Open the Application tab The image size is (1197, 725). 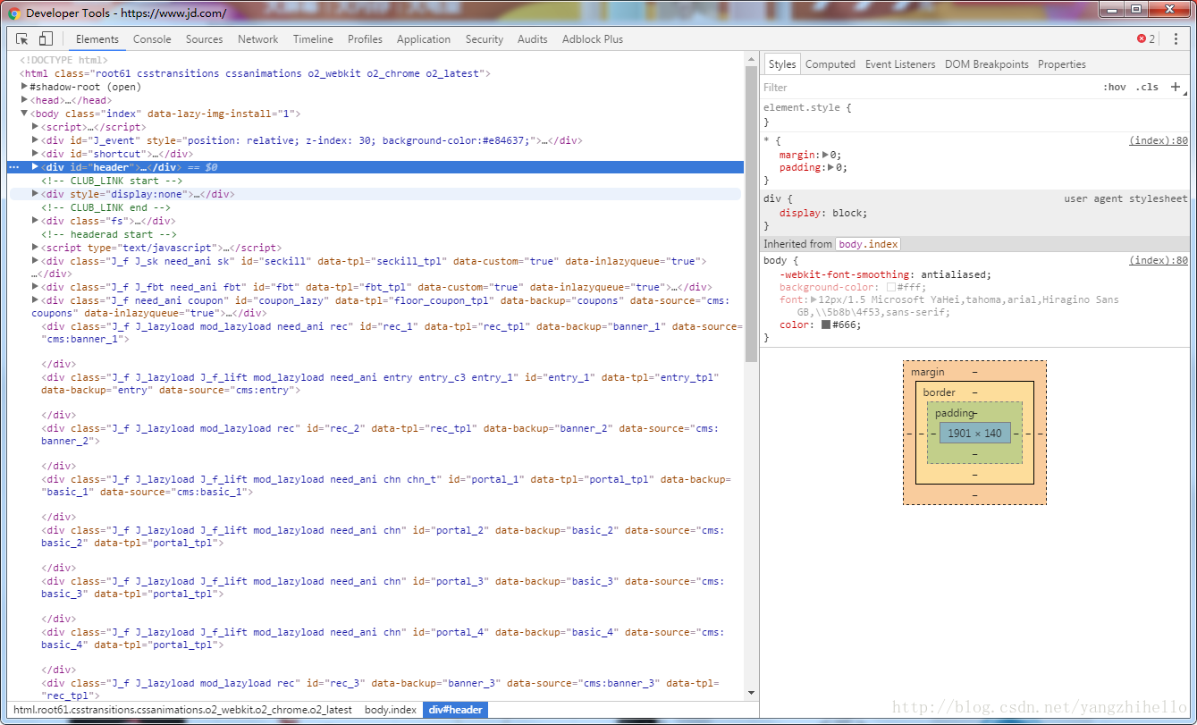[x=424, y=39]
